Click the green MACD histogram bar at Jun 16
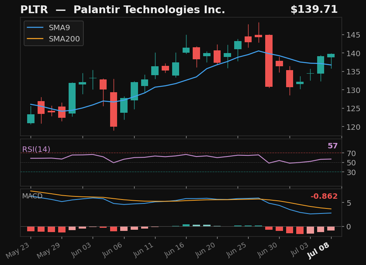 186,225
